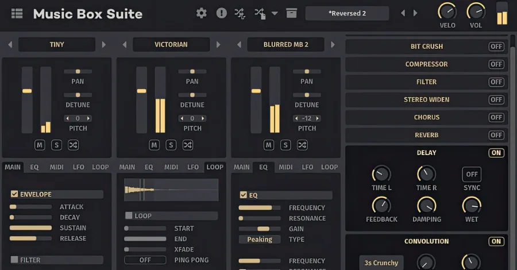517x270 pixels.
Task: Open the VICTORIAN sound selector
Action: pyautogui.click(x=171, y=44)
